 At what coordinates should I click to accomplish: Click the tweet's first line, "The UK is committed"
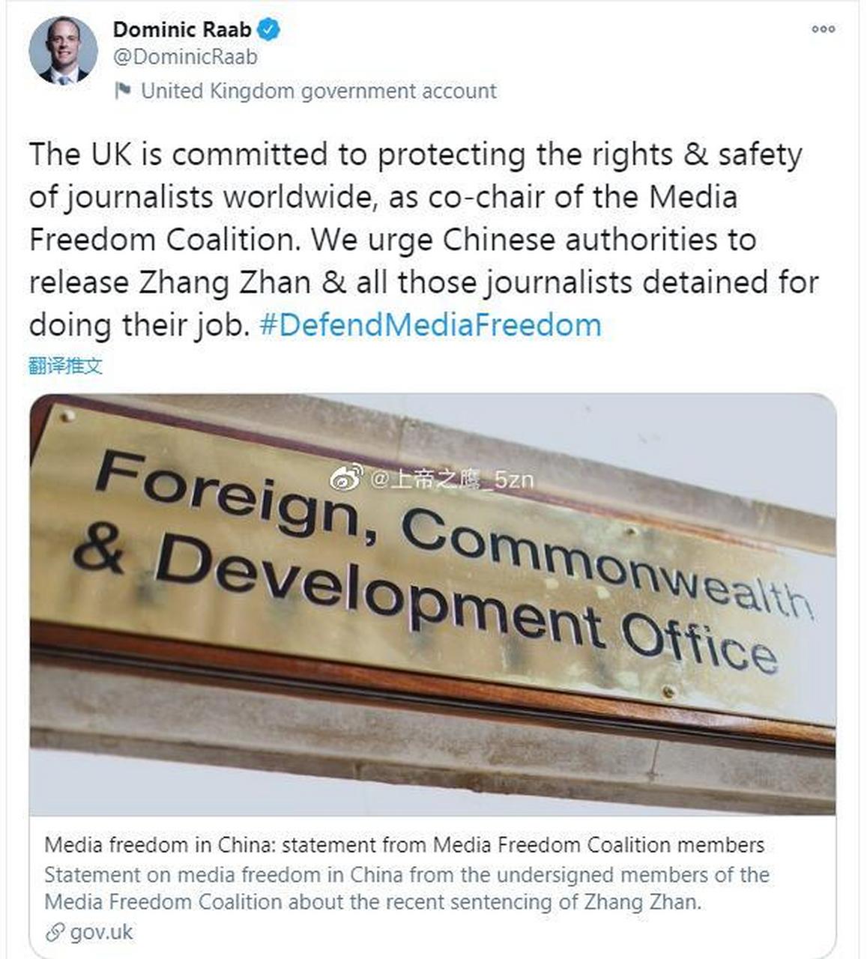pos(178,154)
